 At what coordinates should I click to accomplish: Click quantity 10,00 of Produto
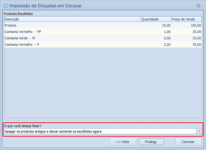point(166,25)
